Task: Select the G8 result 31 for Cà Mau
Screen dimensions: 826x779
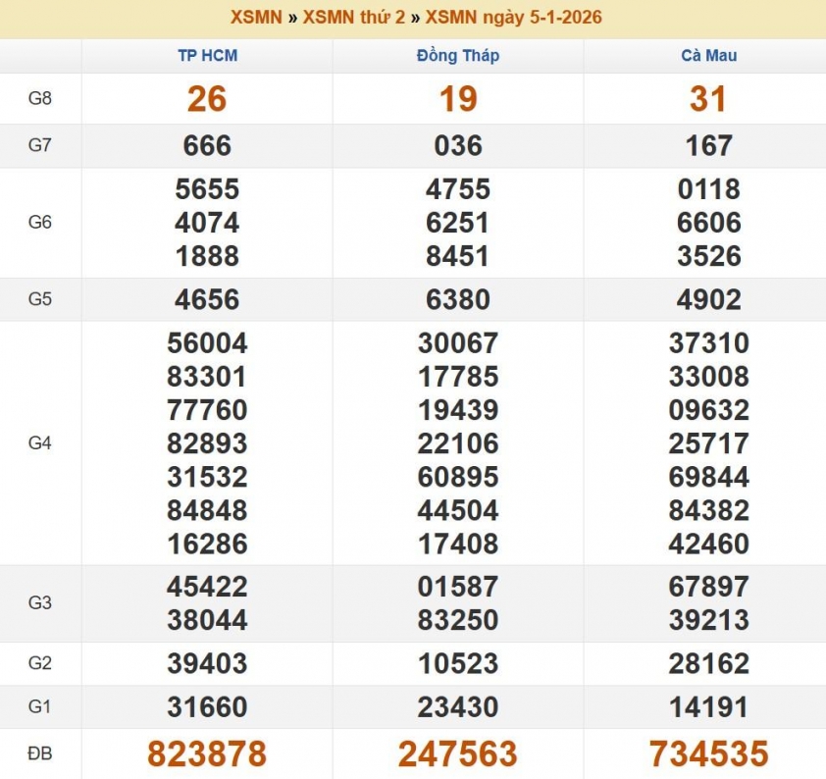Action: pos(708,99)
